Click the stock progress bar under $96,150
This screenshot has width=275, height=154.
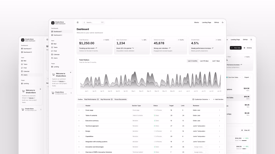tap(245, 149)
